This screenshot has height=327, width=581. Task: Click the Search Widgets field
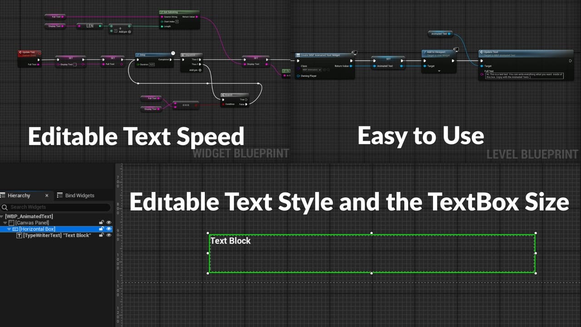[57, 207]
